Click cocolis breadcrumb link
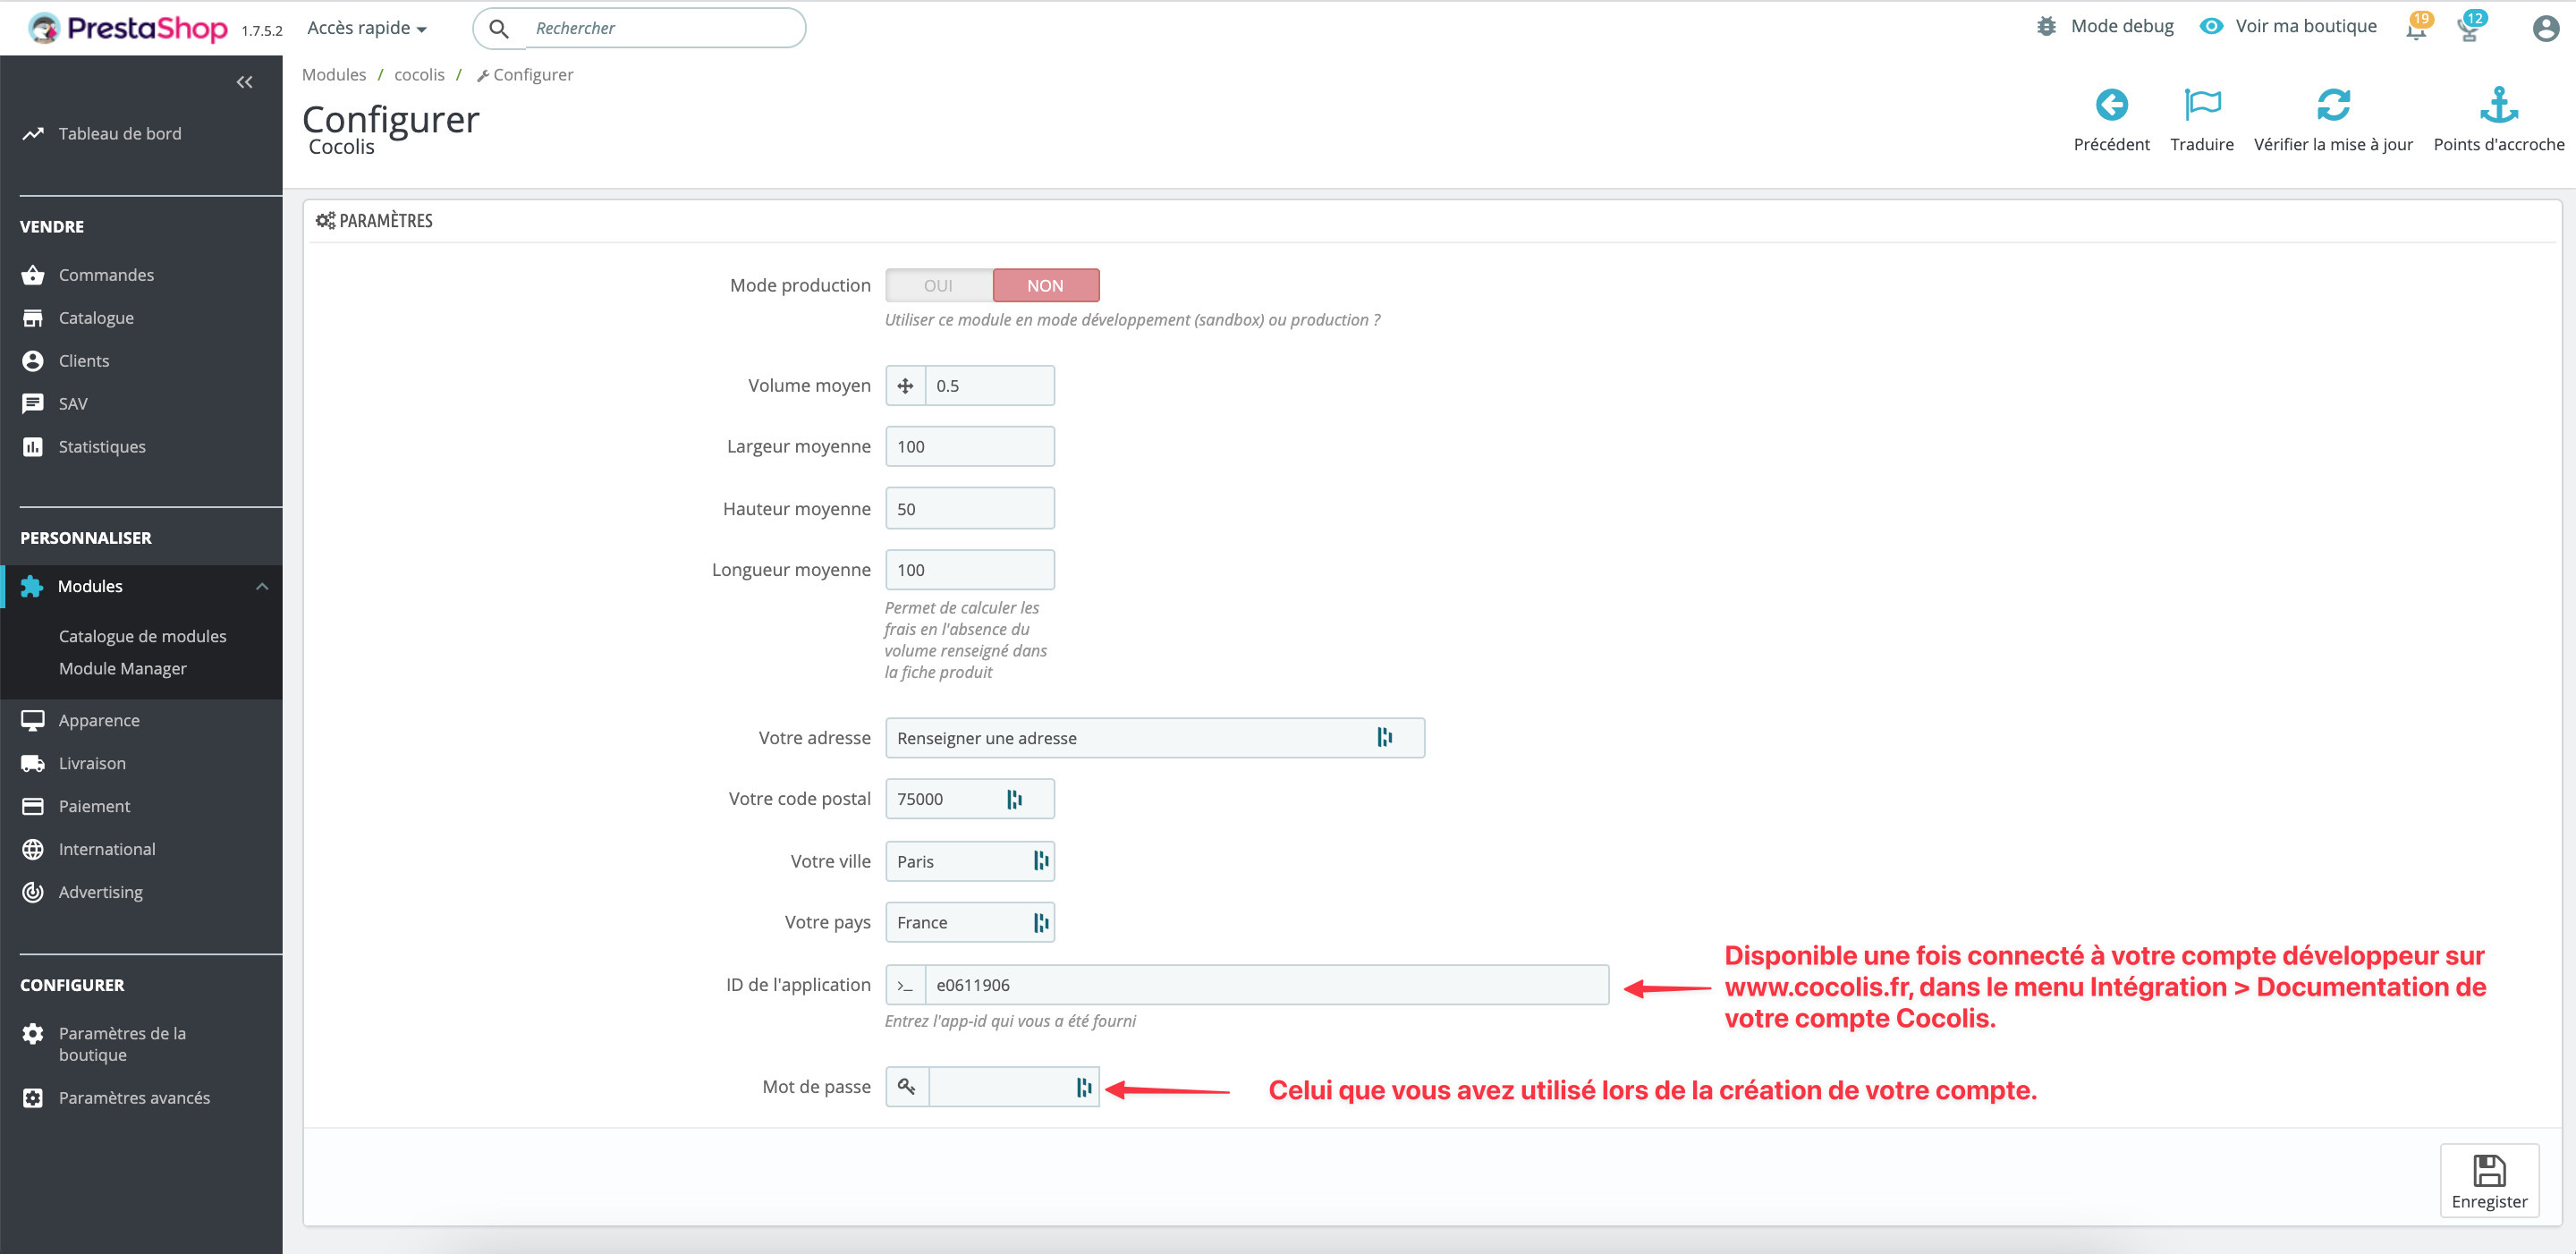Screen dimensions: 2576x1254 click(x=419, y=74)
